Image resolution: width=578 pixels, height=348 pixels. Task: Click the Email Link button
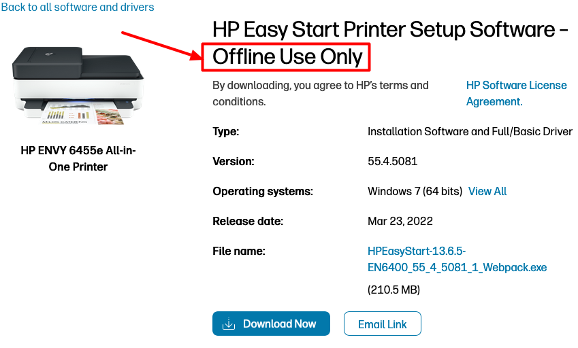coord(383,324)
